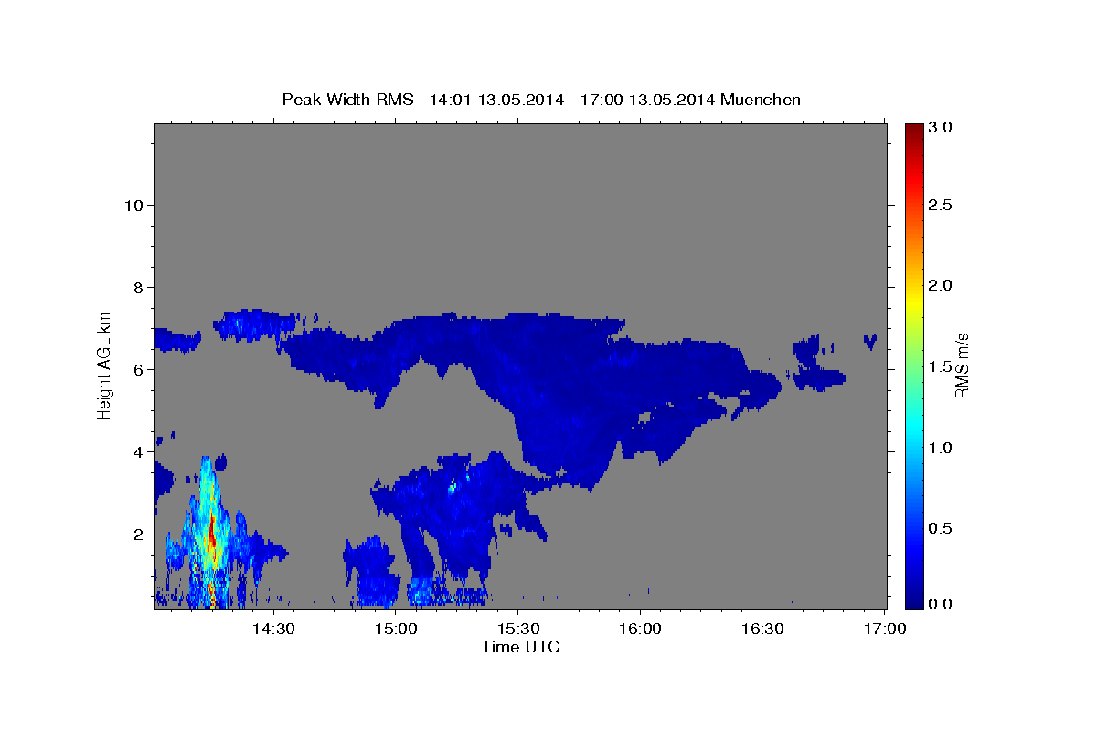Click the colorbar value 2.5

click(940, 206)
